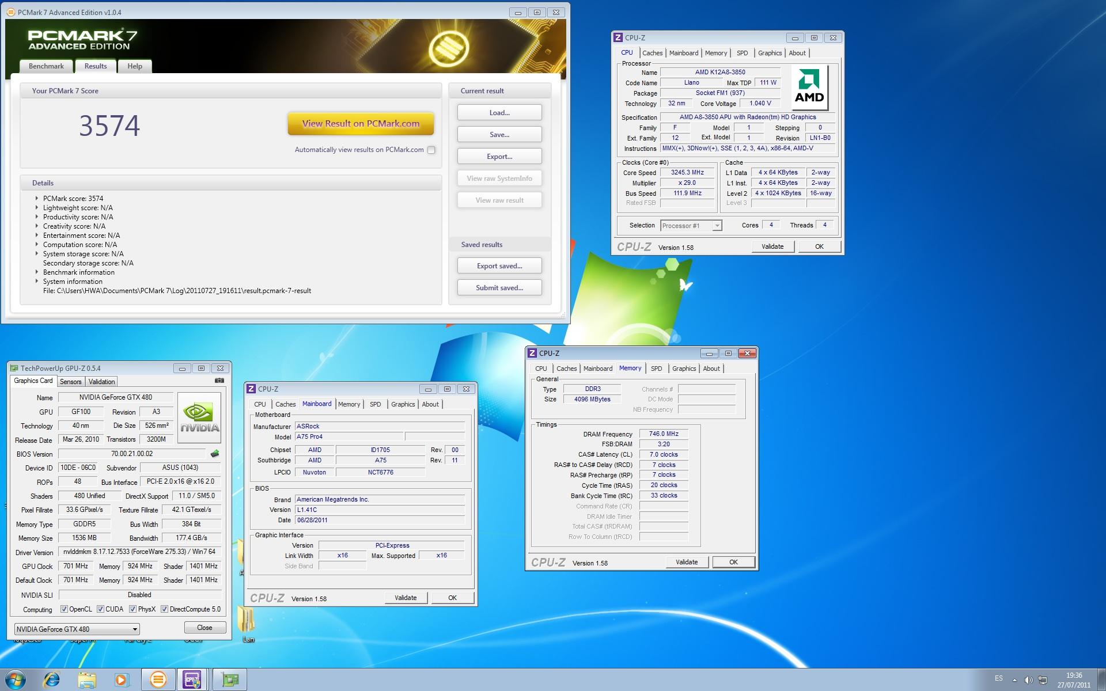Open the GPU-Z Validation tab
Viewport: 1106px width, 691px height.
(101, 382)
